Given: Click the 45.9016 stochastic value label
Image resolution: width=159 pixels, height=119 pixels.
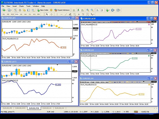Looking at the screenshot, I should tap(63, 47).
